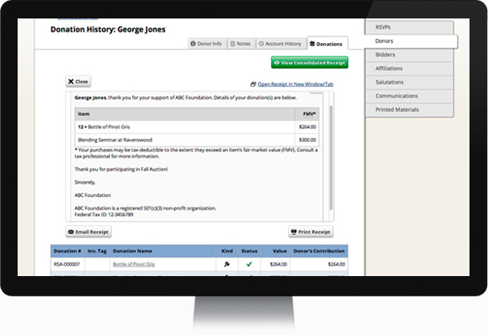Click the Federal Tax ID line in receipt

pos(104,215)
